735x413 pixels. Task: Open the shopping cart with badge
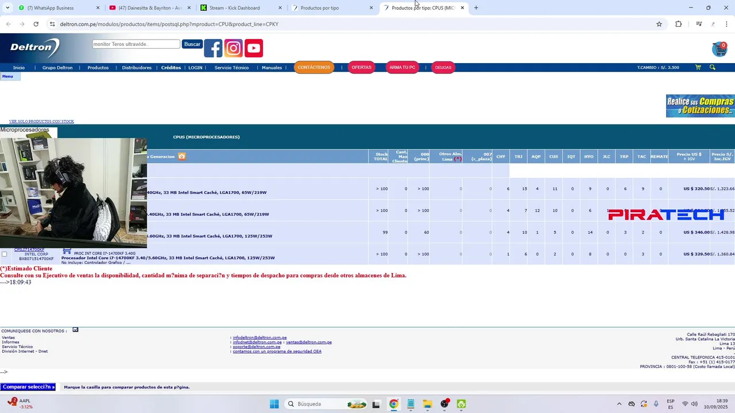point(719,49)
